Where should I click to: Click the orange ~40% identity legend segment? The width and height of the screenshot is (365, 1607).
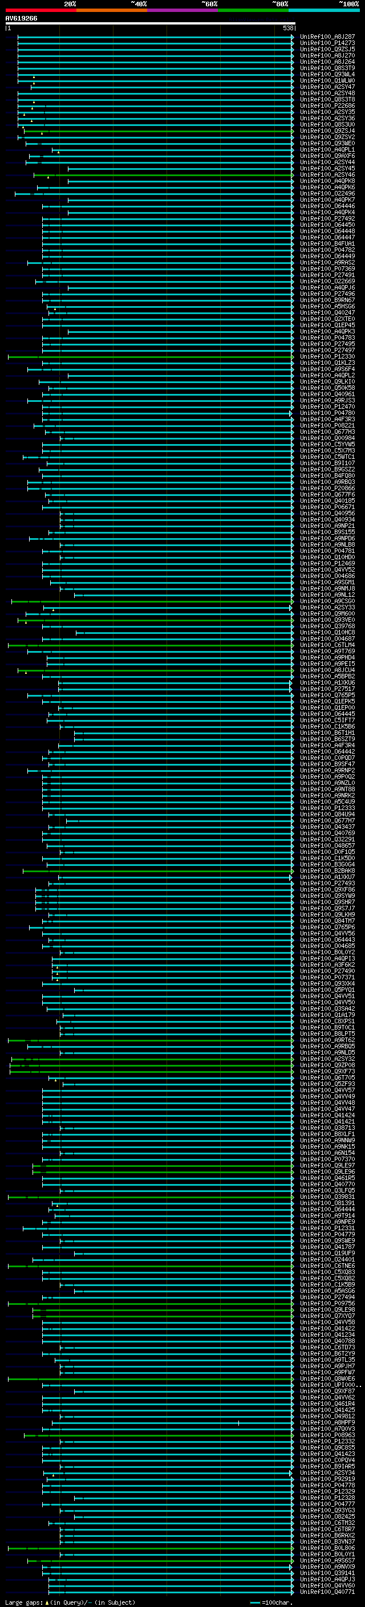tap(112, 10)
